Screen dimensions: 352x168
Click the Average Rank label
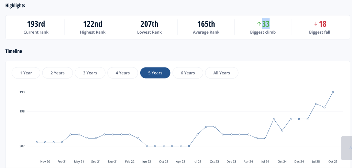[x=206, y=32]
